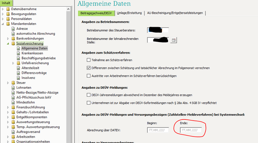Open the AU-Bescheinigung/Entgeltersatzleistungen tab
The image size is (258, 143).
point(175,13)
